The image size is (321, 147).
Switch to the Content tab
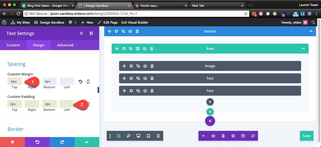coord(13,45)
